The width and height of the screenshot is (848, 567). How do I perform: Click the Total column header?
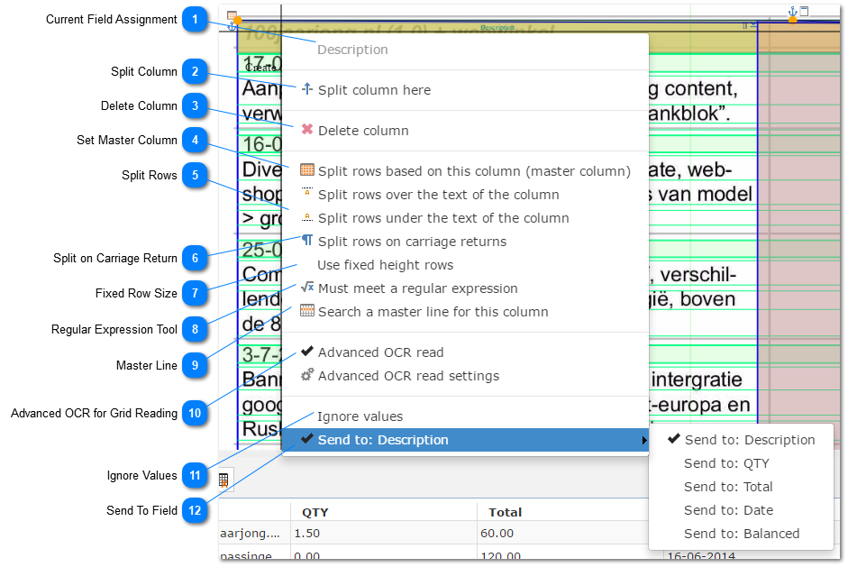(563, 512)
